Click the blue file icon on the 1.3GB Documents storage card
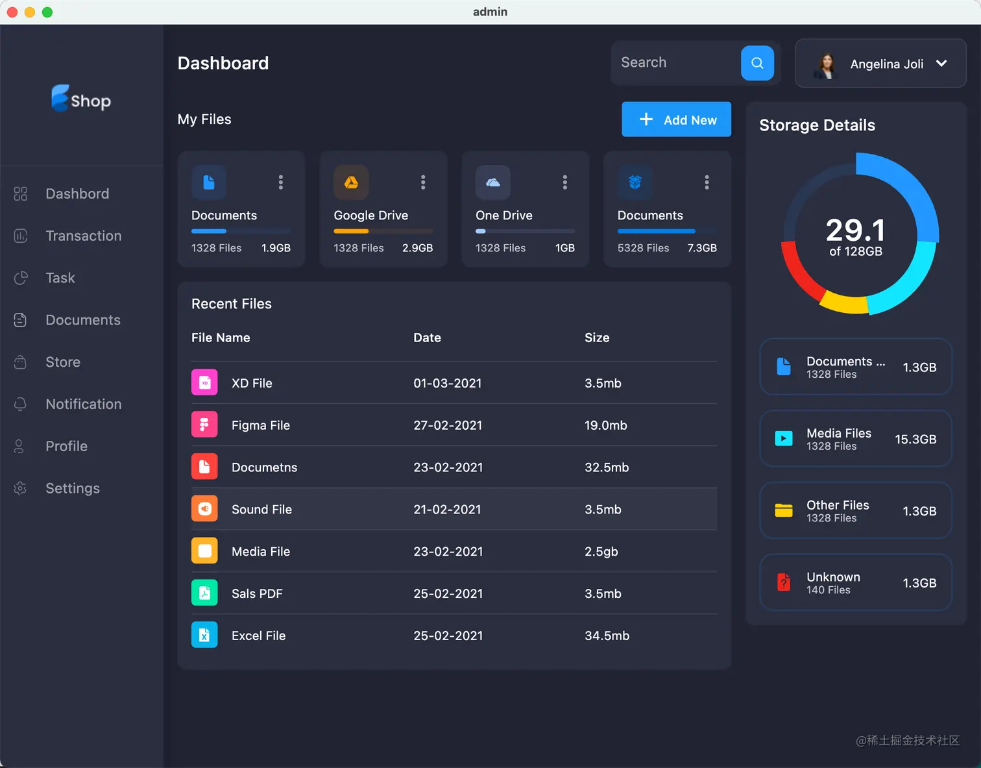Viewport: 981px width, 768px height. [x=784, y=367]
